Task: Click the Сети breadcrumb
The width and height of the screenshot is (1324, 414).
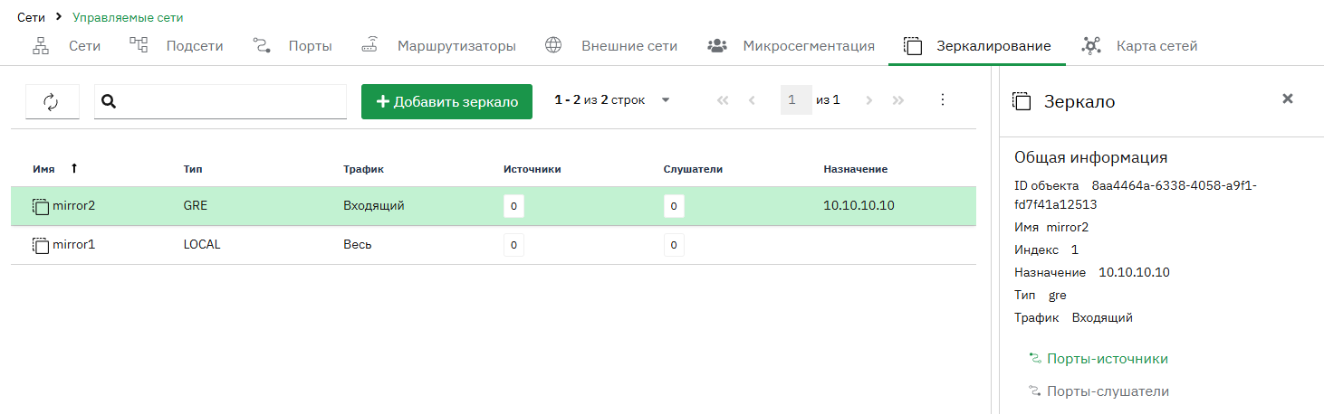Action: [31, 17]
